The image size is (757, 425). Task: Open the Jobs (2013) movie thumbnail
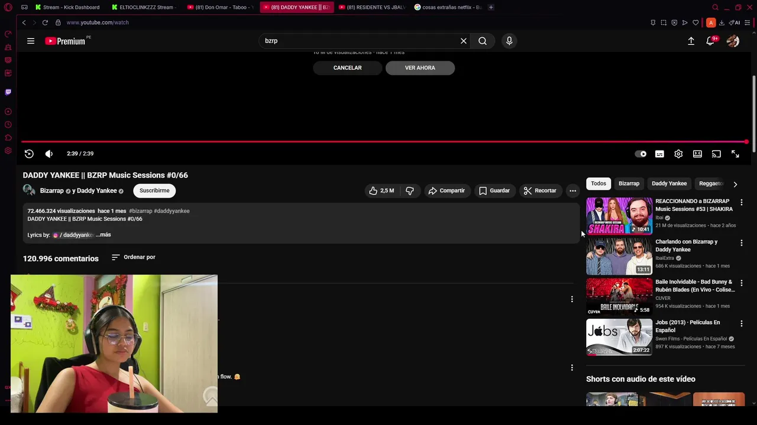tap(619, 337)
